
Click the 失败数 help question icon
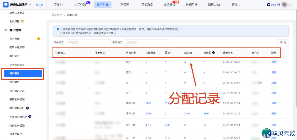[x=213, y=53]
